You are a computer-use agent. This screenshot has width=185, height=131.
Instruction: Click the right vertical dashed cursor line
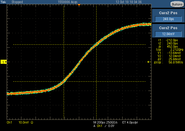pyautogui.click(x=96, y=62)
